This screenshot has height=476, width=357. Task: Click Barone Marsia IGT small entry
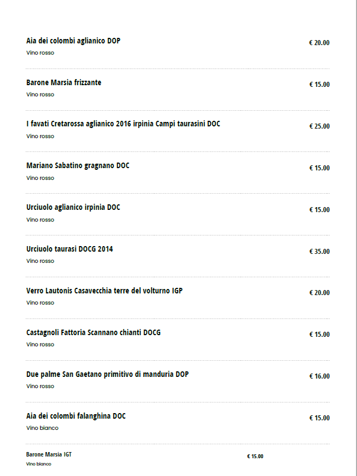48,454
